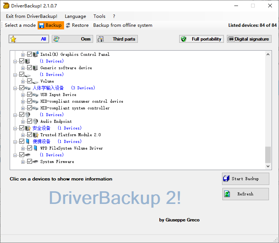Viewport: 279px width, 243px height.
Task: Click the Trusted Platform Module 2.0 icon
Action: 36,135
